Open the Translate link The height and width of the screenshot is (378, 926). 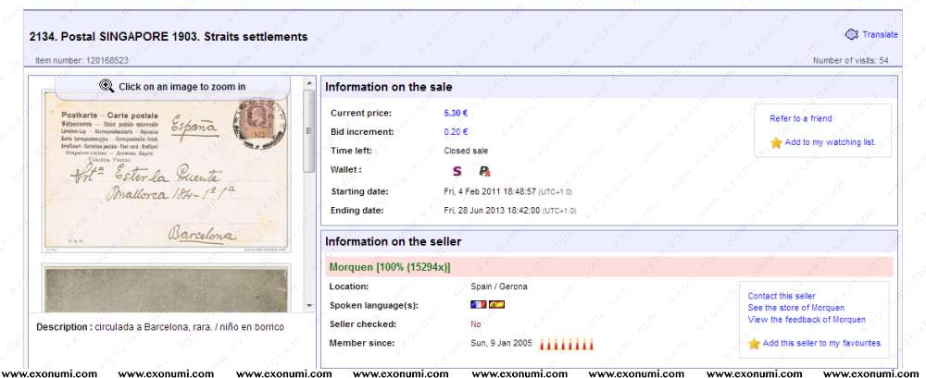click(x=880, y=35)
